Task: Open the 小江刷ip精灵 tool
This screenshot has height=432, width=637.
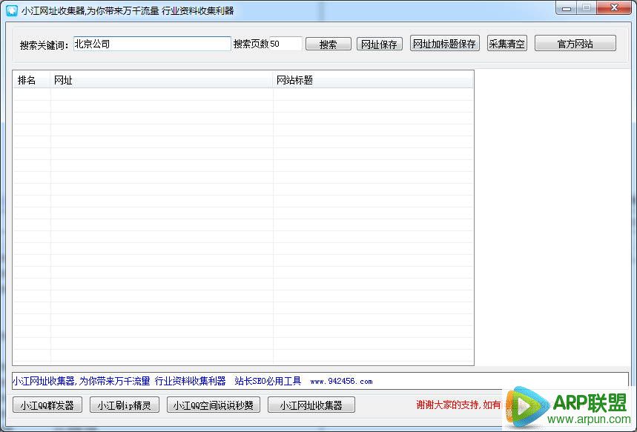Action: coord(124,405)
